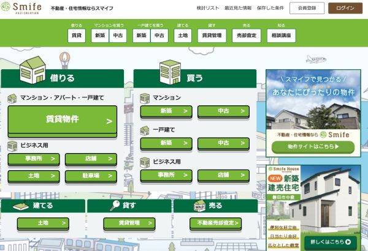Select 賃貸 in the green navigation bar

pos(77,36)
